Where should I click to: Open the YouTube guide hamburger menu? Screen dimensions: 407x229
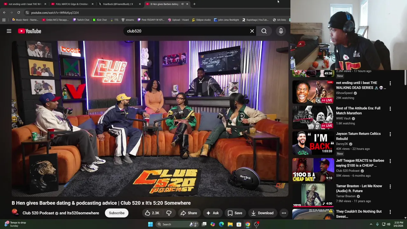[9, 31]
